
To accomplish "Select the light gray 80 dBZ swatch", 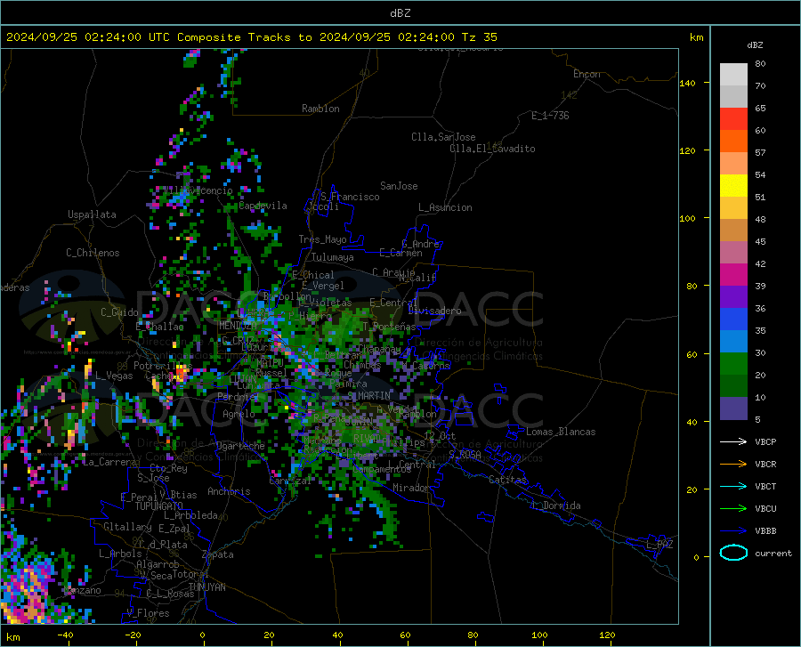I will pyautogui.click(x=733, y=75).
